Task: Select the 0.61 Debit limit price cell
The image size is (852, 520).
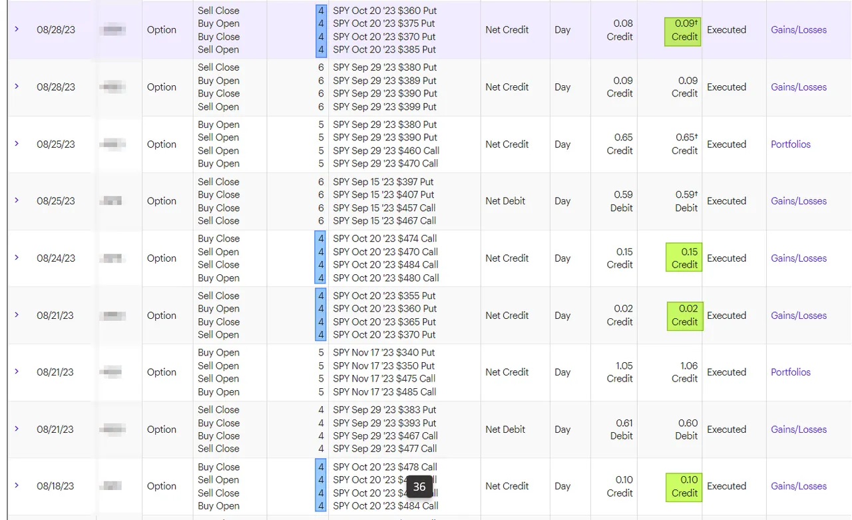Action: (x=621, y=429)
